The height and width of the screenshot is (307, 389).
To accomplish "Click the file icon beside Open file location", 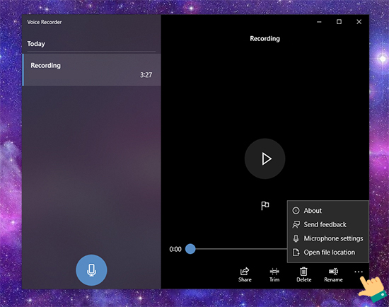I will [296, 253].
